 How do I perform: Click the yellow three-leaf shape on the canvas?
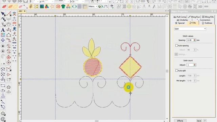point(91,48)
